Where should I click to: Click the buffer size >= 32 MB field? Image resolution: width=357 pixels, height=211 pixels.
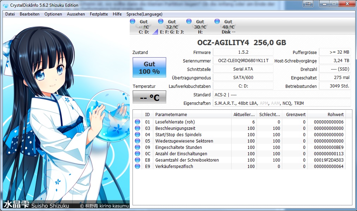tap(335, 52)
